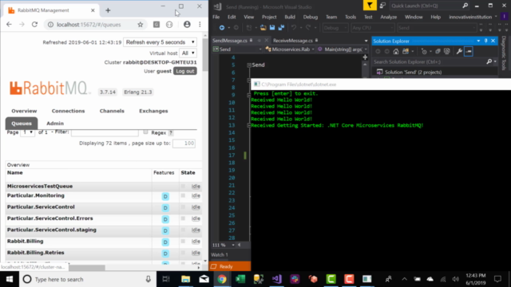Click the Quick Launch search magnifier icon

coord(465,6)
